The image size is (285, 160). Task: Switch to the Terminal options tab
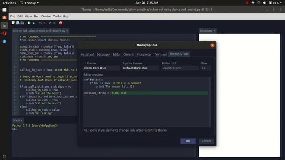click(x=160, y=54)
